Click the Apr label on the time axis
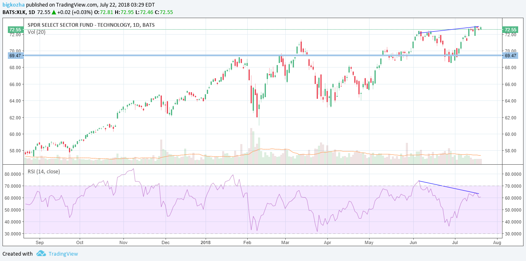The height and width of the screenshot is (261, 526). [x=327, y=243]
